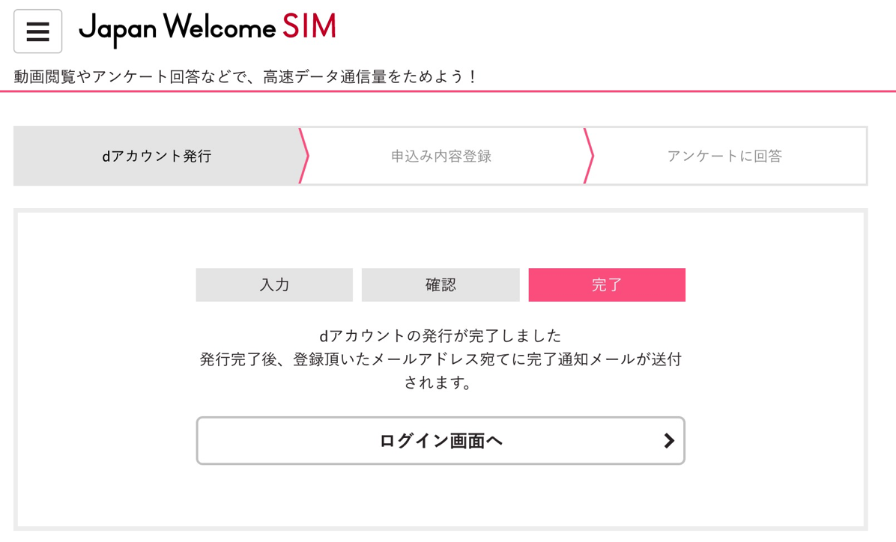Select the dアカウント発行 step
Viewport: 896px width, 542px height.
point(157,156)
